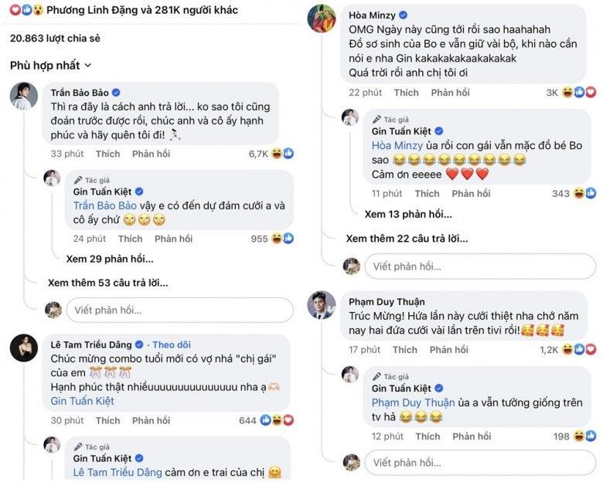This screenshot has width=603, height=482.
Task: Expand Xem thêm 53 câu trả lời
Action: point(107,283)
